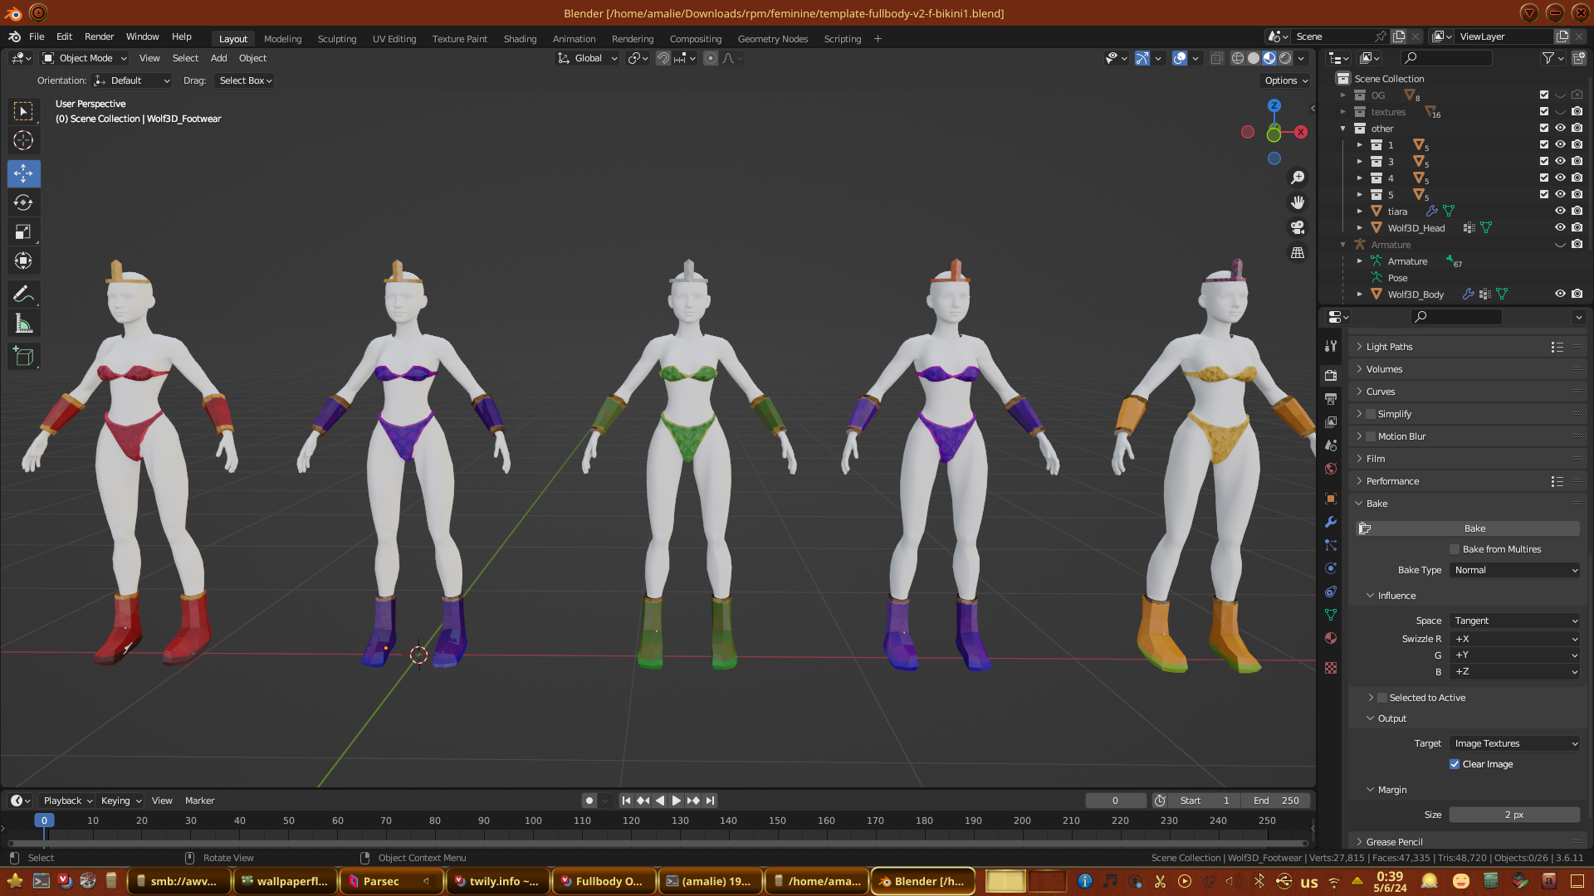1594x896 pixels.
Task: Click the Margin Size field
Action: click(x=1513, y=815)
